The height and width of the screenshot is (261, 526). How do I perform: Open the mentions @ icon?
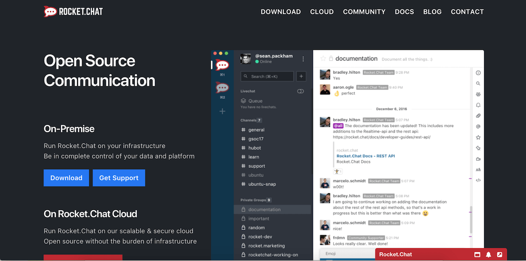(478, 127)
